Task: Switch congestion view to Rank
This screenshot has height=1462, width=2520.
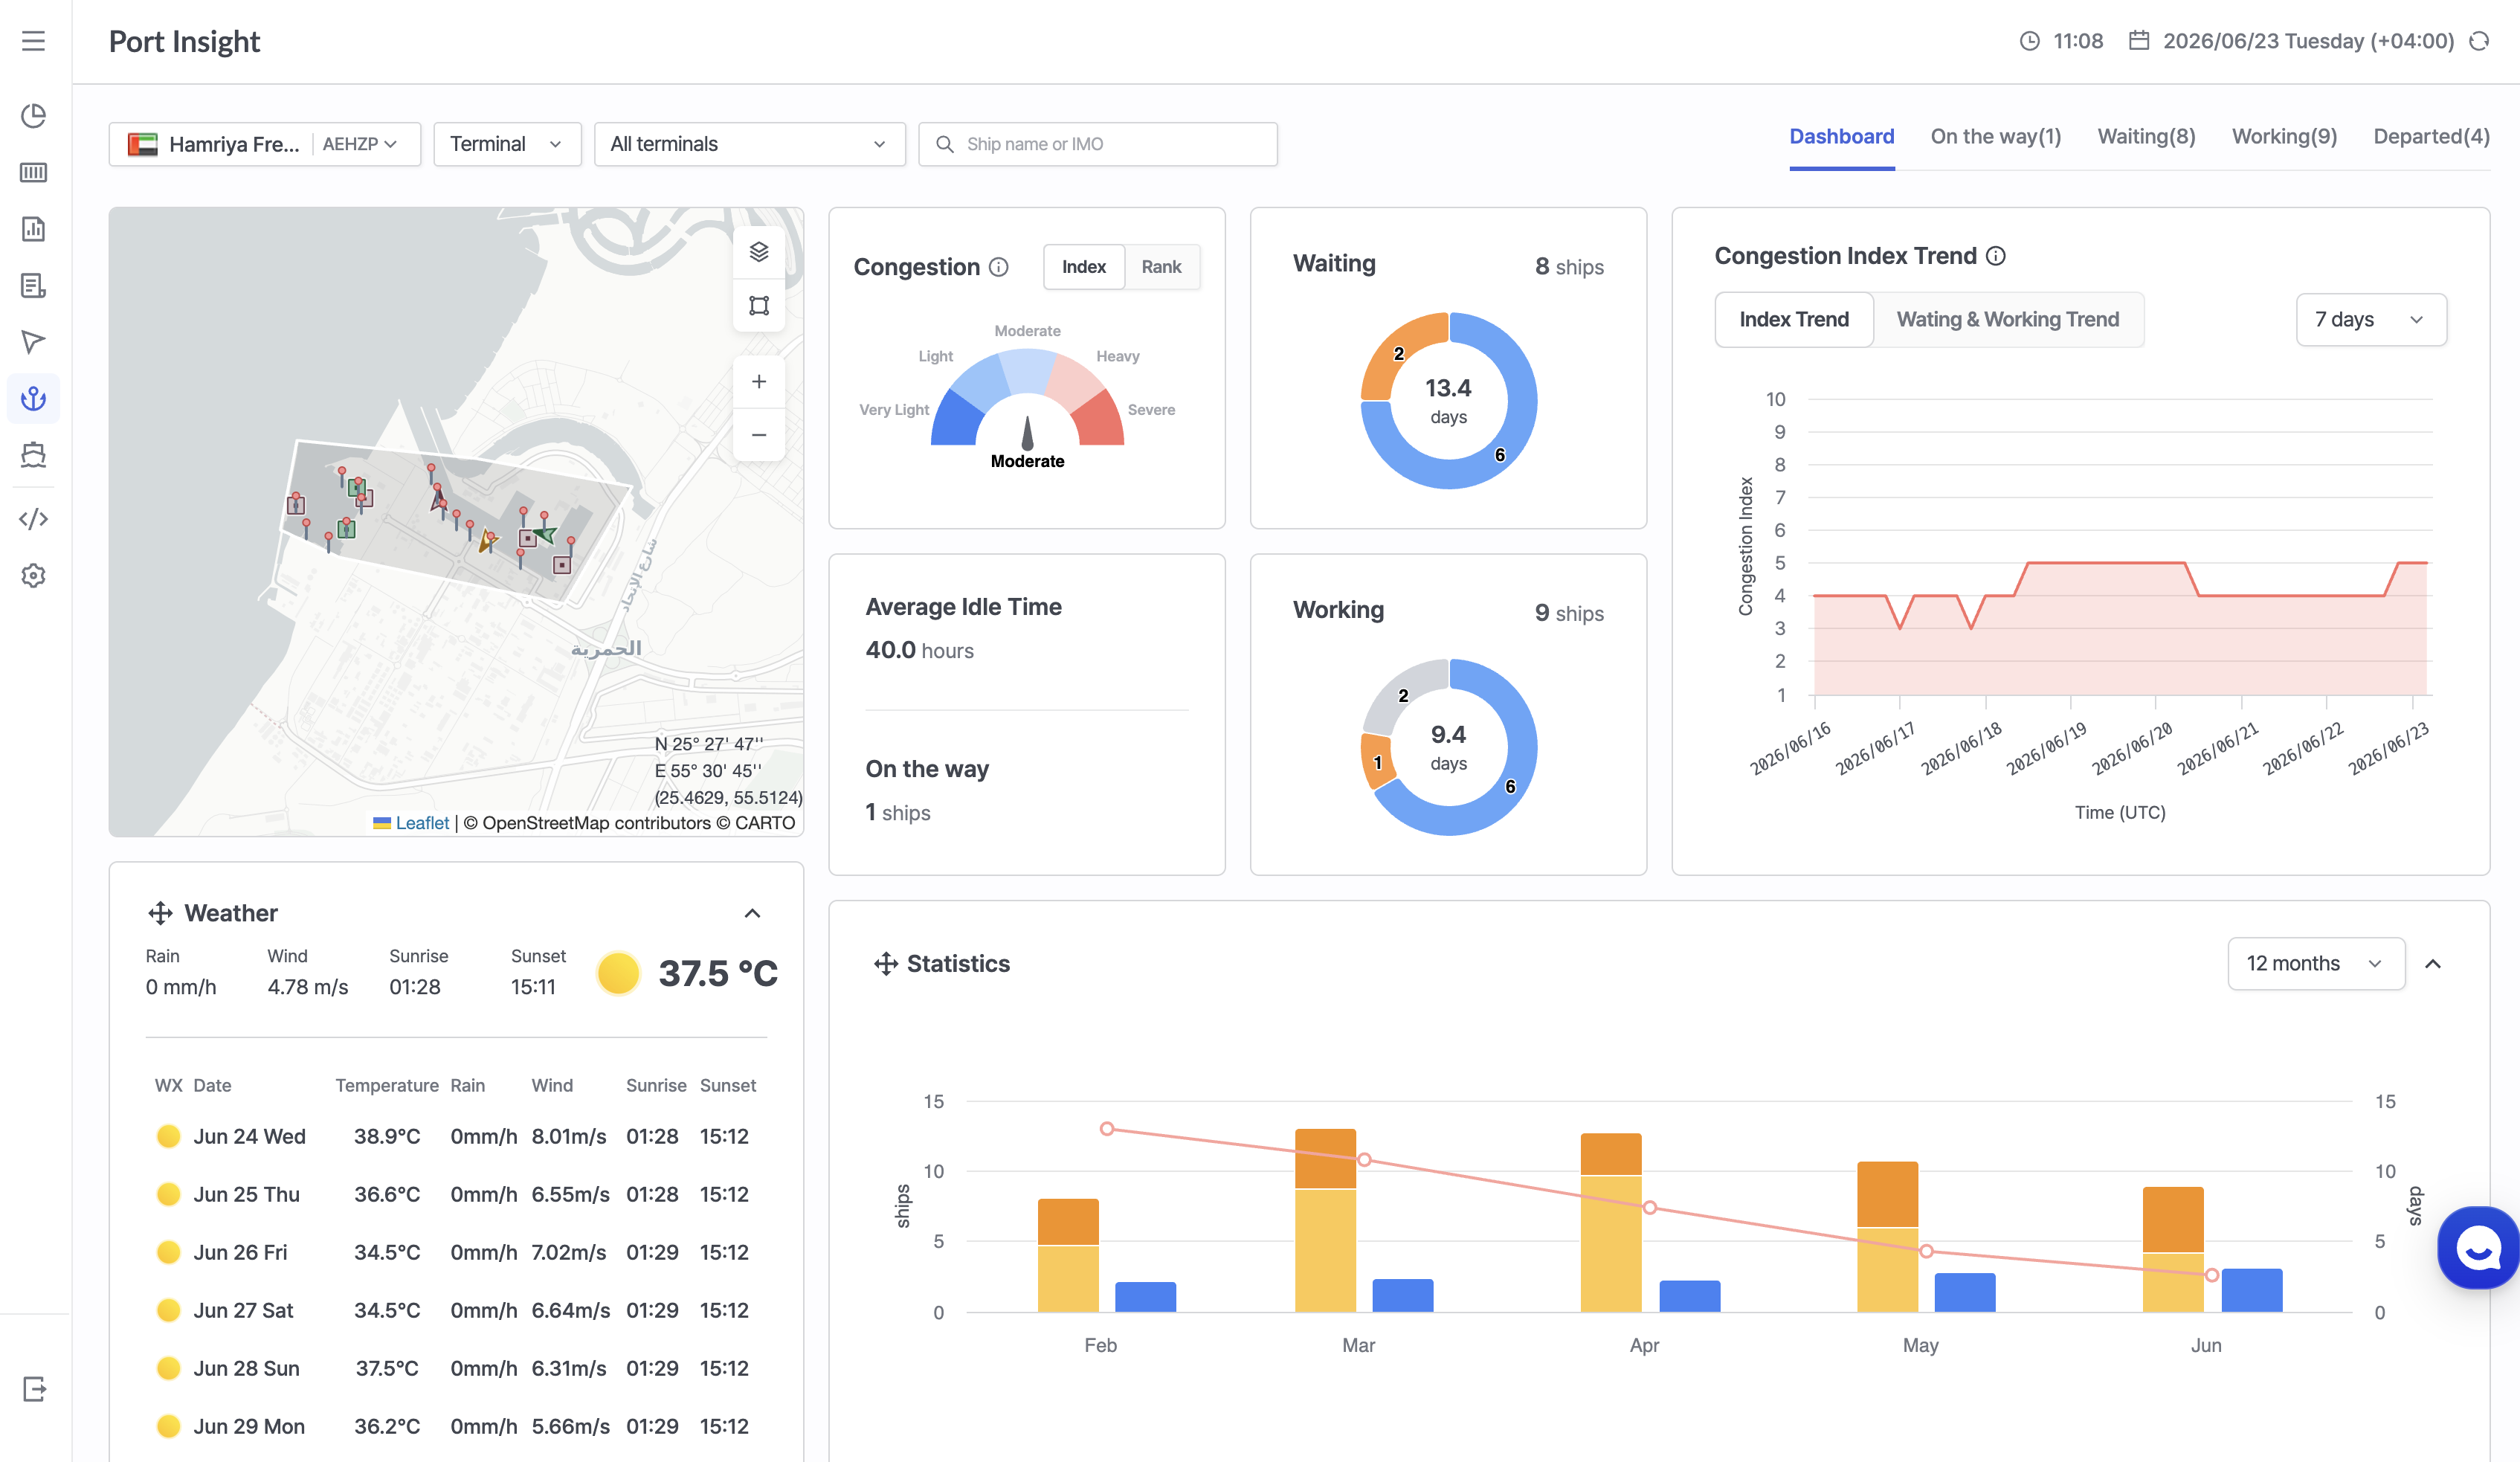Action: [x=1161, y=267]
